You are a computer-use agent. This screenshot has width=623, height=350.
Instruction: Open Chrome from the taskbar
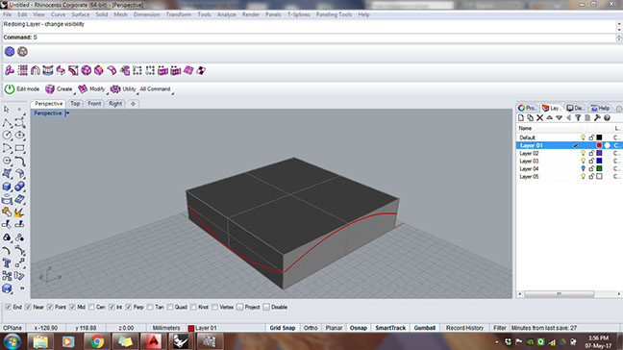97,341
